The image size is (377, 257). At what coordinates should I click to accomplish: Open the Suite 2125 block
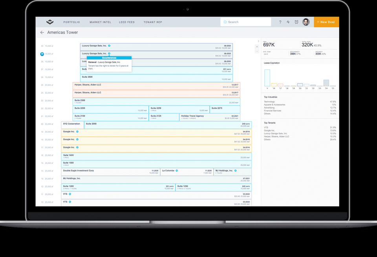(164, 117)
